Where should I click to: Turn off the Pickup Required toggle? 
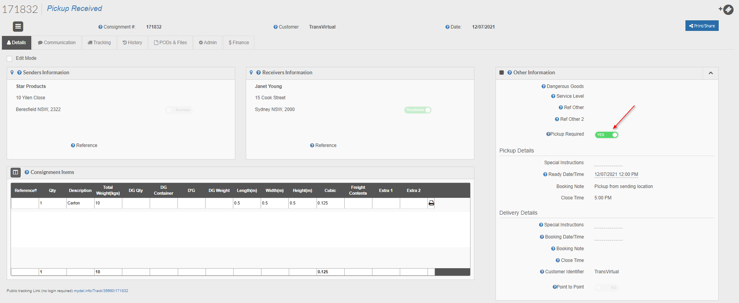pos(607,135)
